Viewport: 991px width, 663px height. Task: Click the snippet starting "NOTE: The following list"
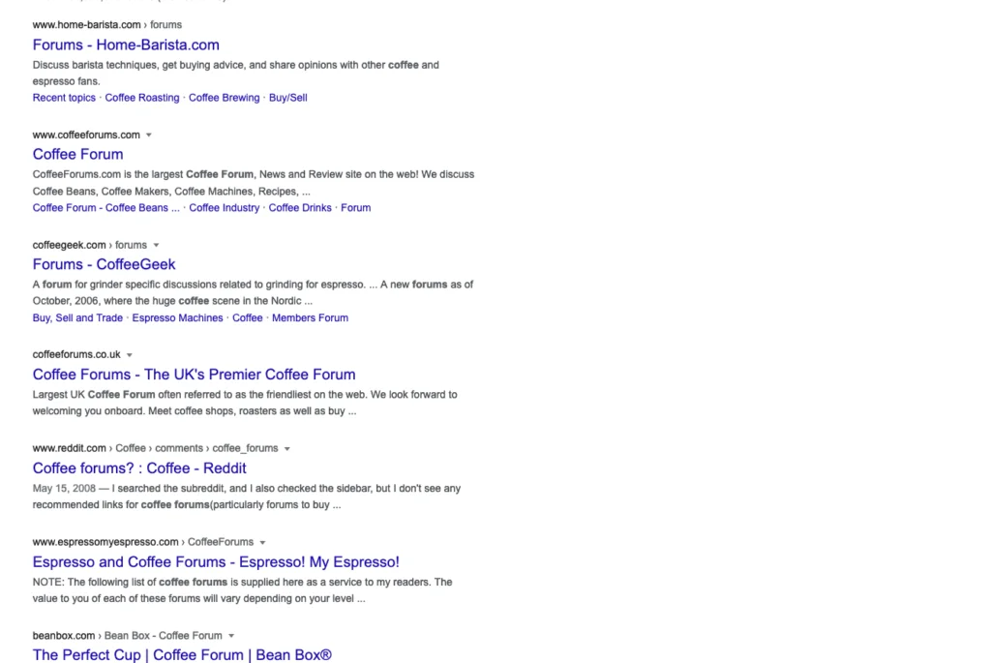coord(243,590)
